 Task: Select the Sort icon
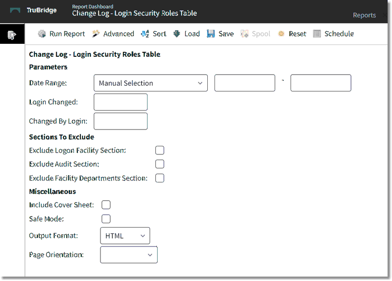point(145,34)
